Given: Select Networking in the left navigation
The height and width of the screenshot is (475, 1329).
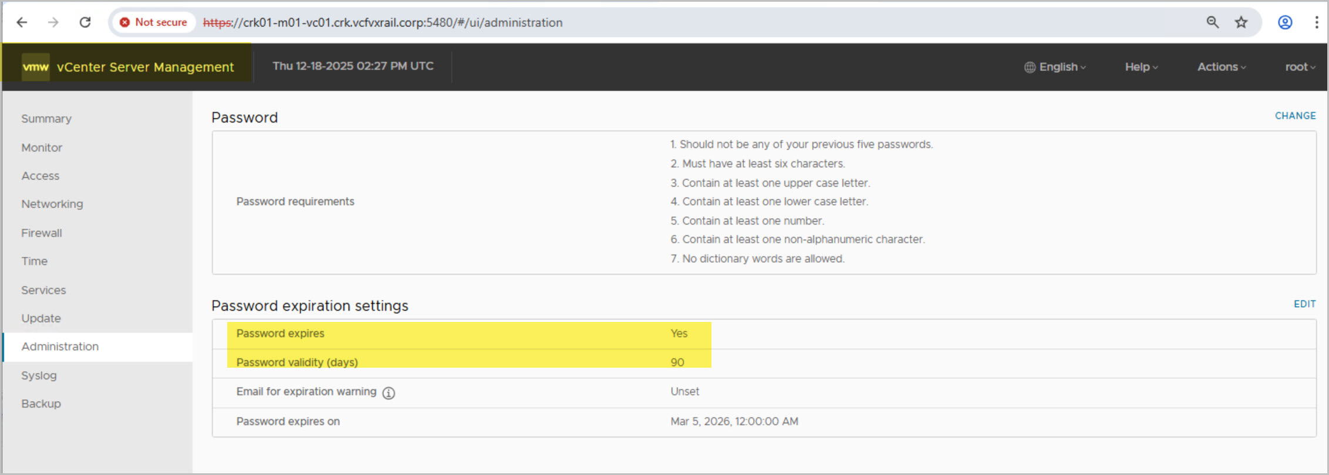Looking at the screenshot, I should (52, 204).
